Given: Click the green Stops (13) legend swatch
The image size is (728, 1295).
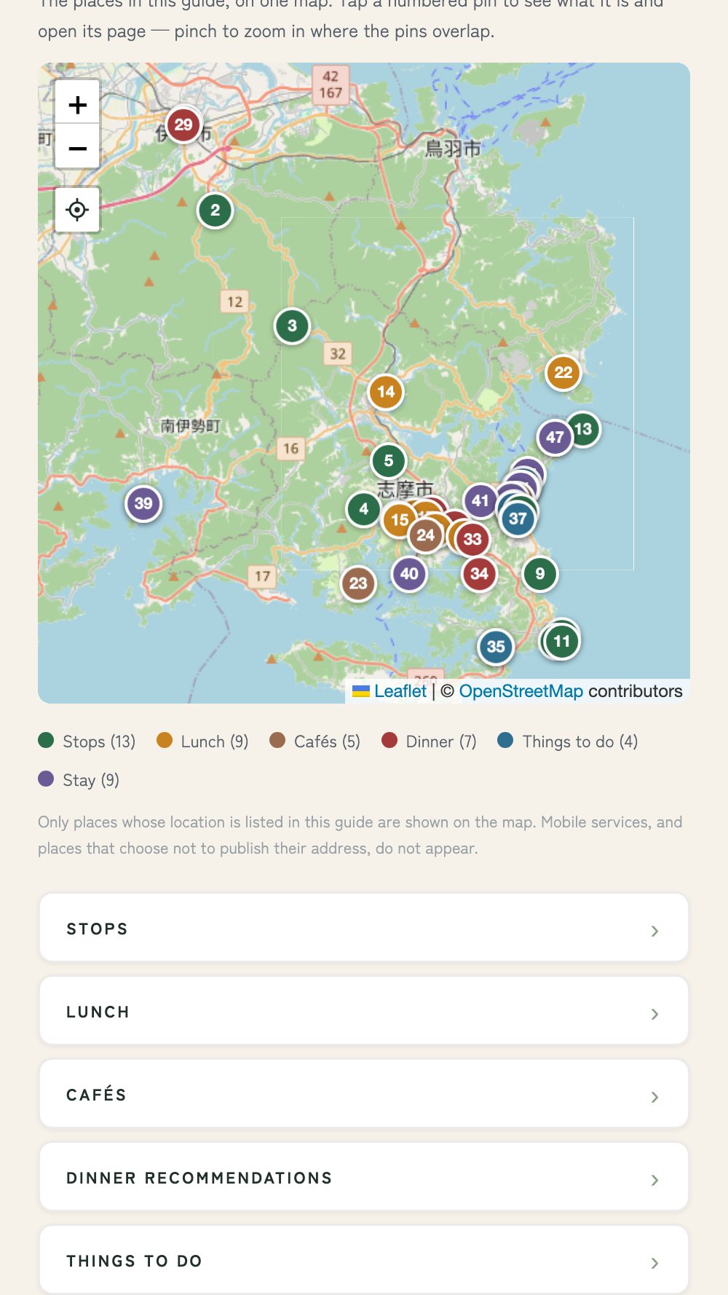Looking at the screenshot, I should point(46,741).
